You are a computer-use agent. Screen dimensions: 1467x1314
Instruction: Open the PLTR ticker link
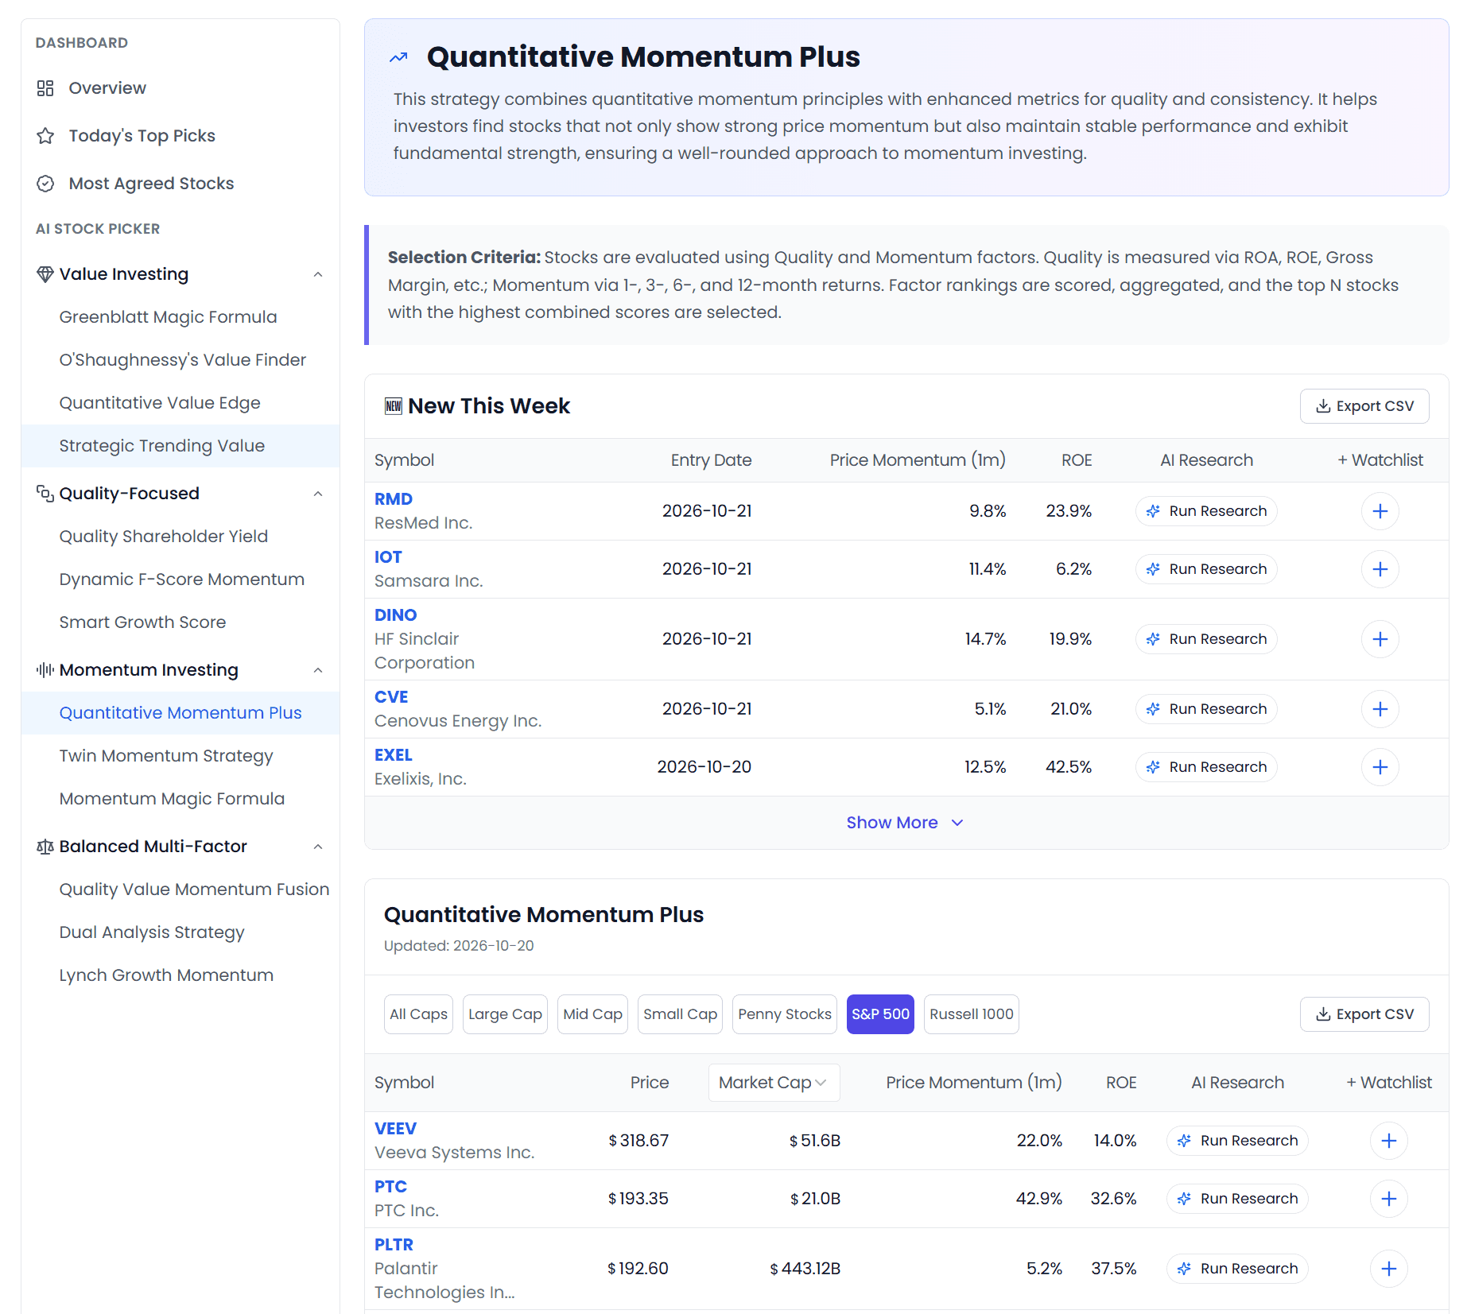(394, 1245)
